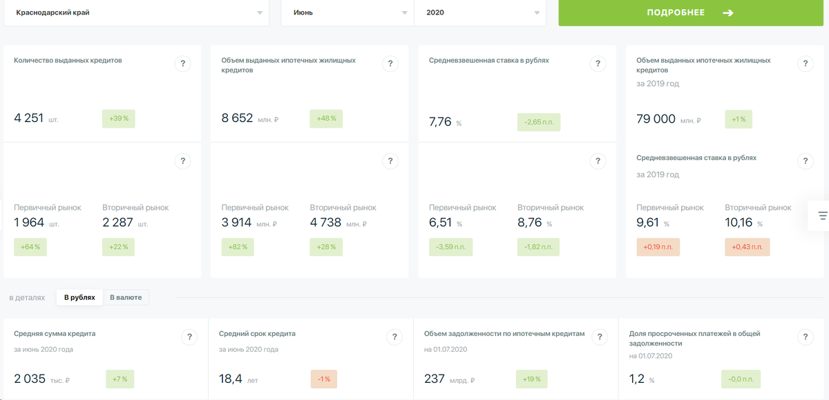Expand the Июнь month dropdown
The width and height of the screenshot is (829, 400).
pyautogui.click(x=347, y=13)
